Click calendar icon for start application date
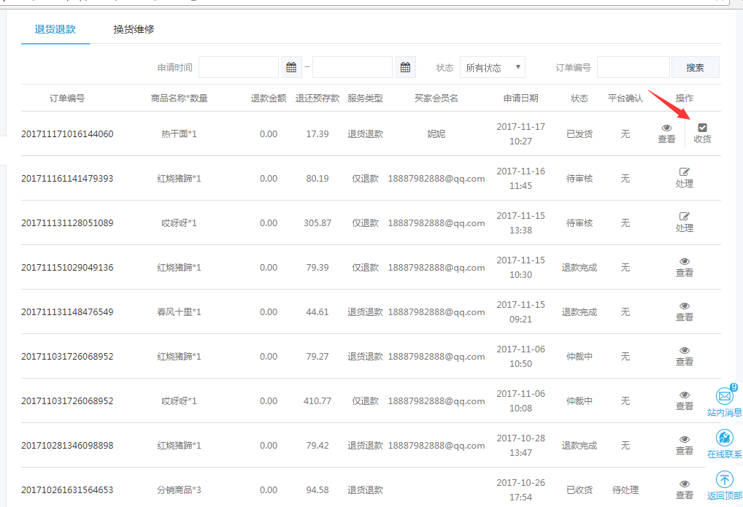This screenshot has height=507, width=743. pos(291,68)
